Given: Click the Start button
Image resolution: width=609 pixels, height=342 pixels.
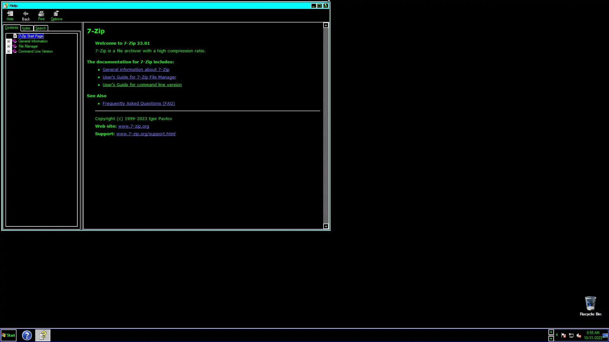Looking at the screenshot, I should pos(9,335).
